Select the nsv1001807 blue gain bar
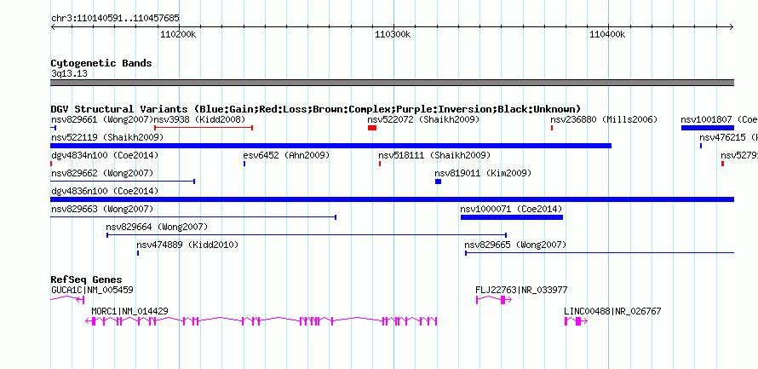Screen dimensions: 758x369 coord(708,128)
